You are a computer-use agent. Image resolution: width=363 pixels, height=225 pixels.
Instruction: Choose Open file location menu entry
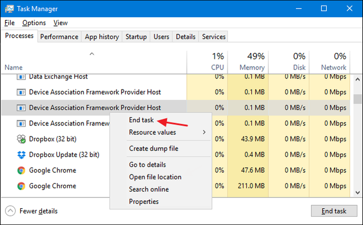(x=155, y=177)
